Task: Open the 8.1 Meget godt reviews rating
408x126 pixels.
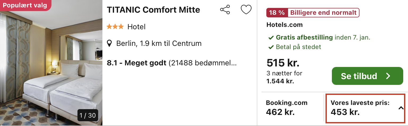Action: coord(172,63)
